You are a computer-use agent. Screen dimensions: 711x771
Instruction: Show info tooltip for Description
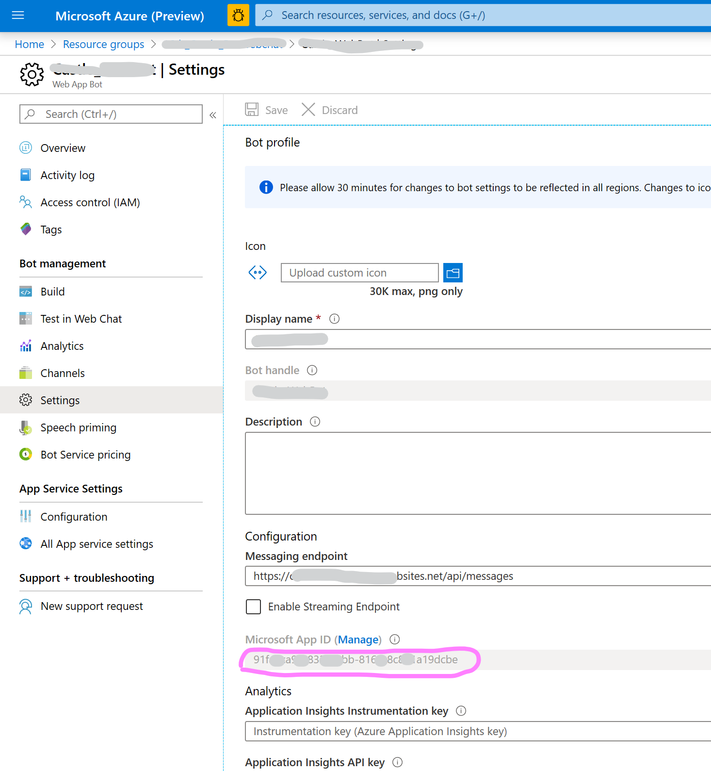[x=315, y=422]
